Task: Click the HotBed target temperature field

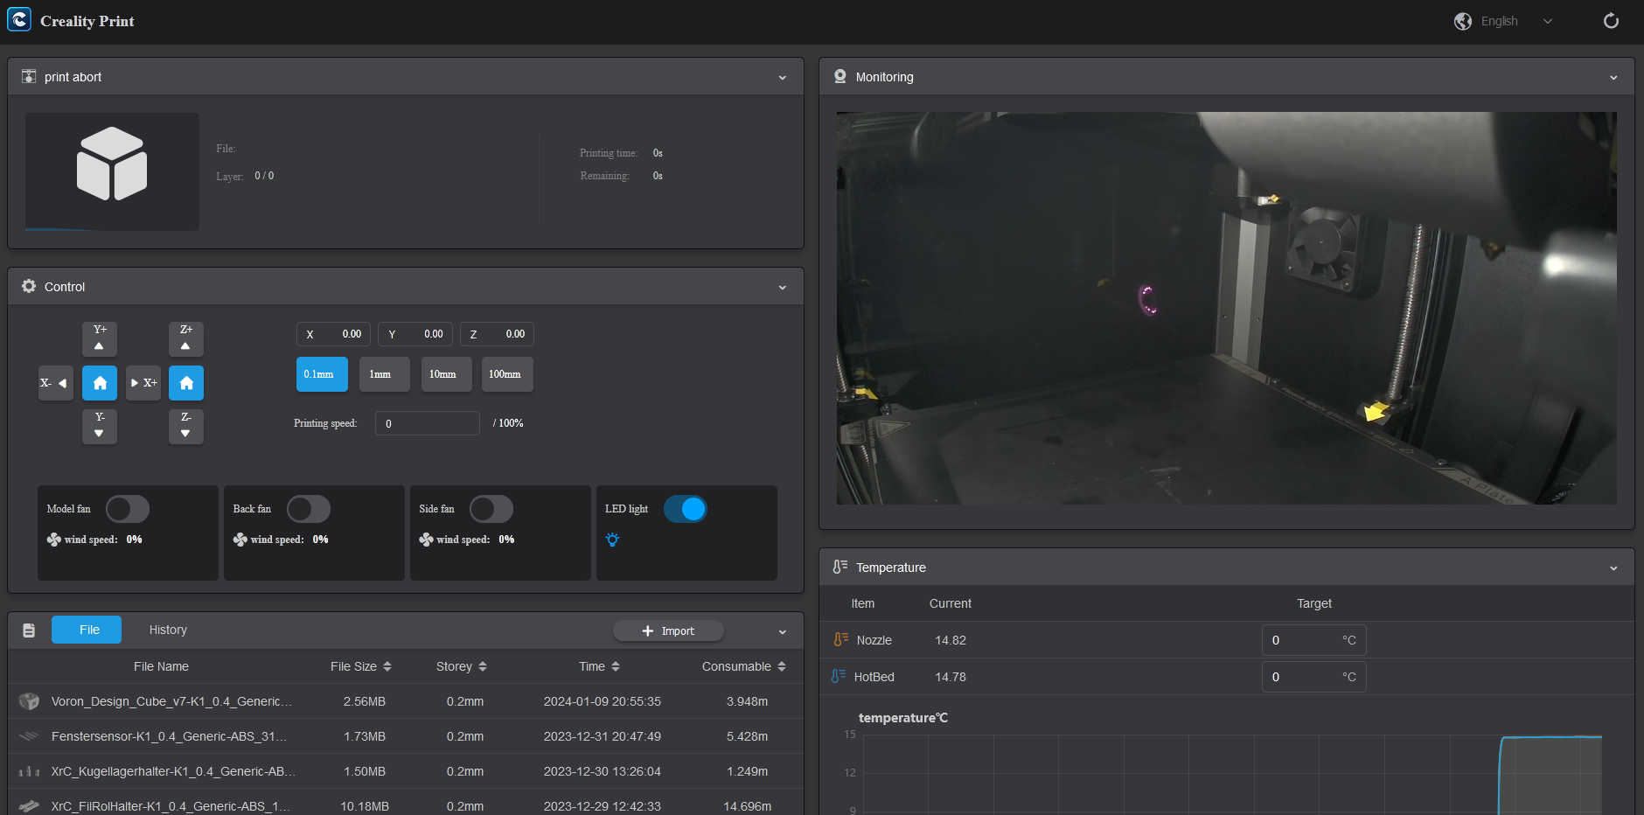Action: (x=1313, y=677)
